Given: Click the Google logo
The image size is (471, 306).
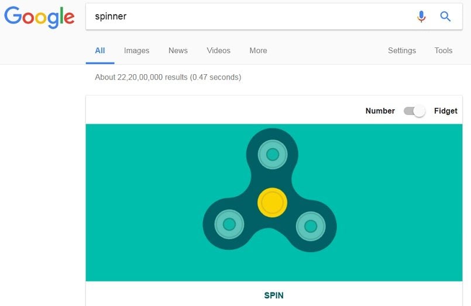Looking at the screenshot, I should 39,18.
